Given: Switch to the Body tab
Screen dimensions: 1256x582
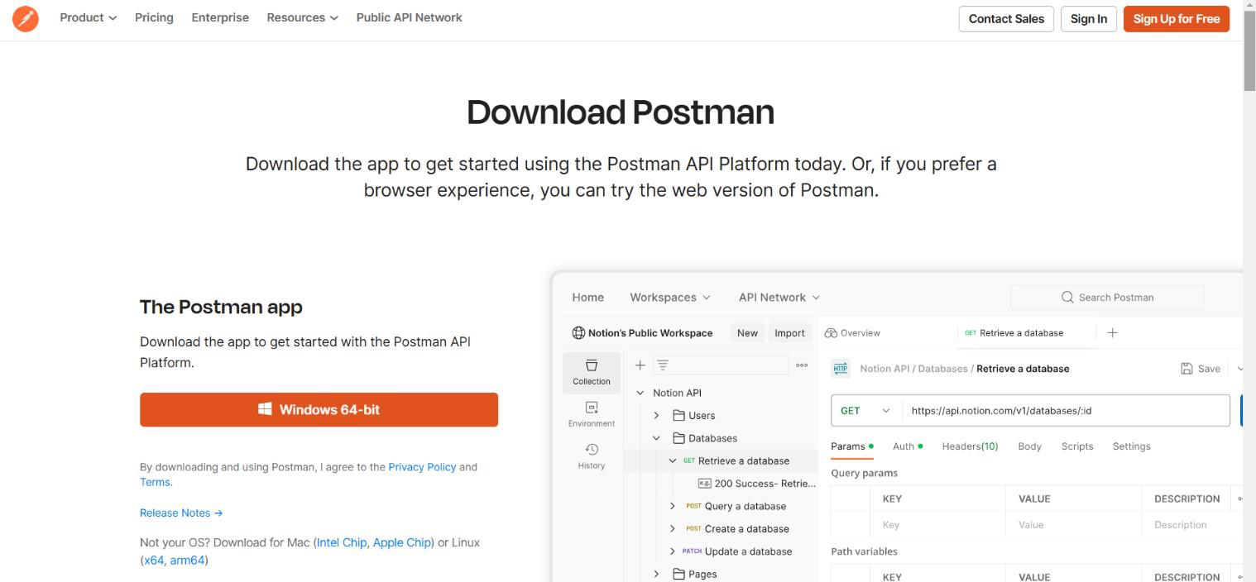Looking at the screenshot, I should (1029, 446).
